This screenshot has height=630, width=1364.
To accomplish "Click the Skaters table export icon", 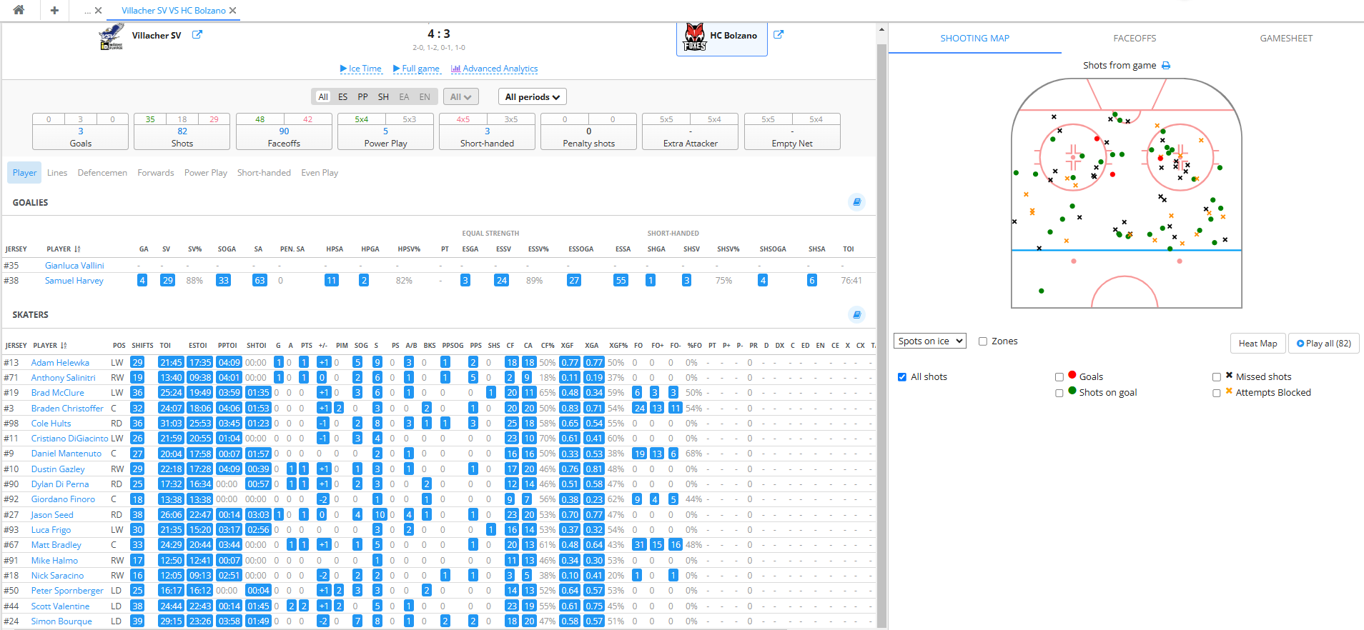I will tap(856, 314).
